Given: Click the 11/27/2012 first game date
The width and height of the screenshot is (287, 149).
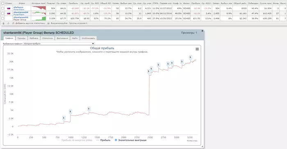Looking at the screenshot, I should [166, 9].
